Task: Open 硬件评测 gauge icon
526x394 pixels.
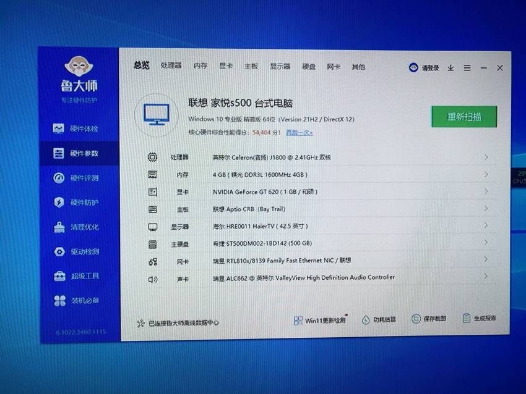Action: point(59,178)
